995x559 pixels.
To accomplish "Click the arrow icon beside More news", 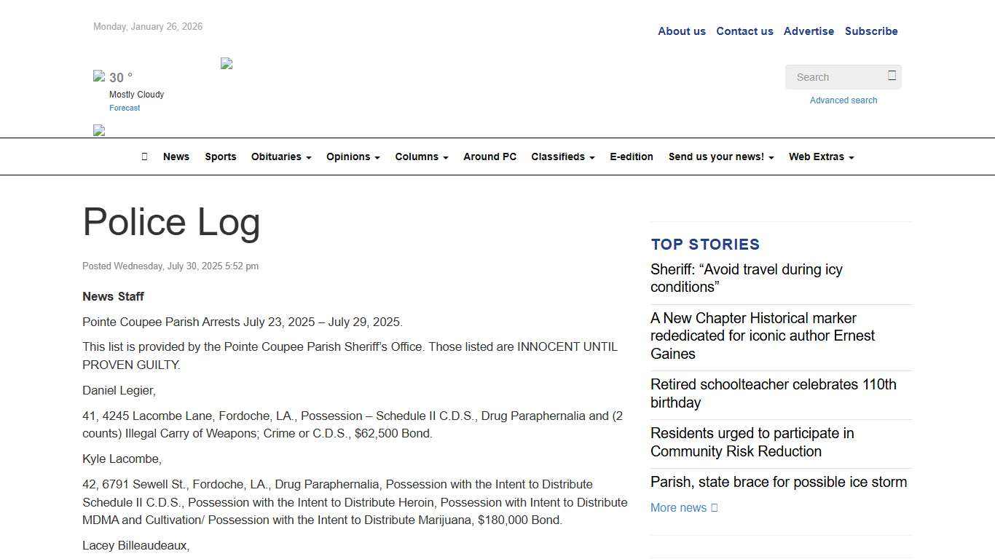I will pos(714,508).
